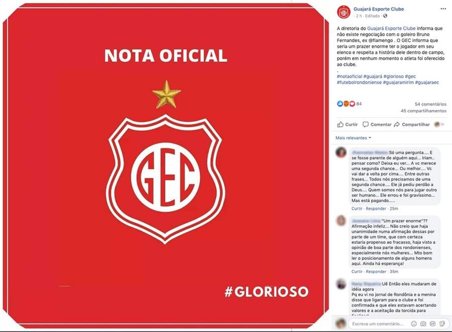Attach a photo via camera icon
Viewport: 452px width, 332px height.
[423, 323]
